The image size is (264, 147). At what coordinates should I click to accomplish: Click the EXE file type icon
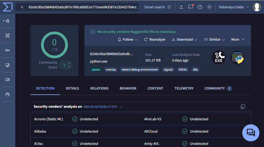pos(219,57)
